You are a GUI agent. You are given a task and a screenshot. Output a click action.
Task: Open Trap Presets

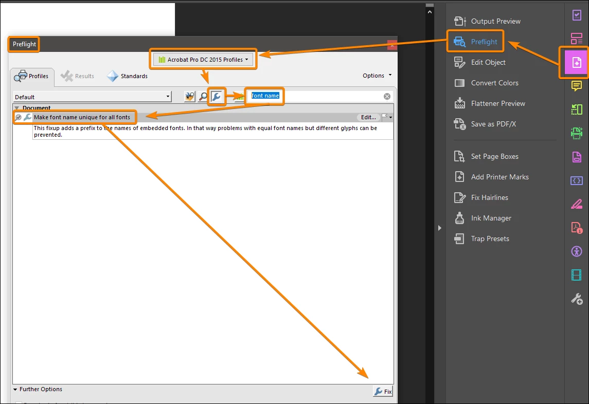click(x=481, y=238)
